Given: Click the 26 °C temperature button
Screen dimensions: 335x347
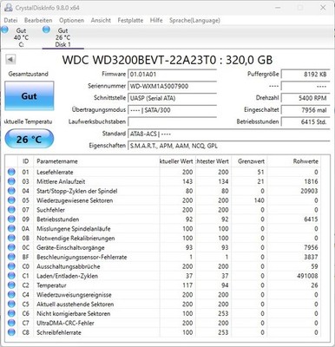Looking at the screenshot, I should (x=30, y=139).
